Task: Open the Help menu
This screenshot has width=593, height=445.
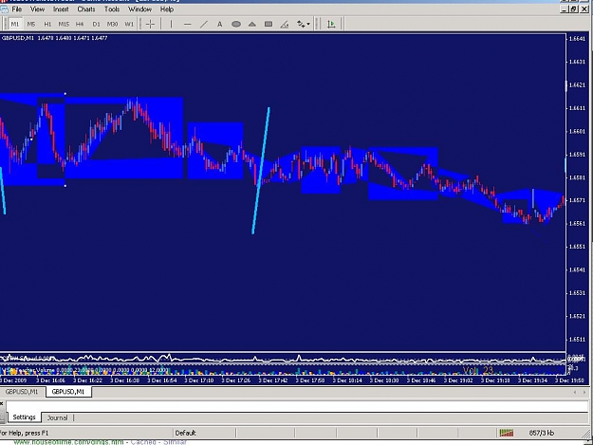Action: (167, 9)
